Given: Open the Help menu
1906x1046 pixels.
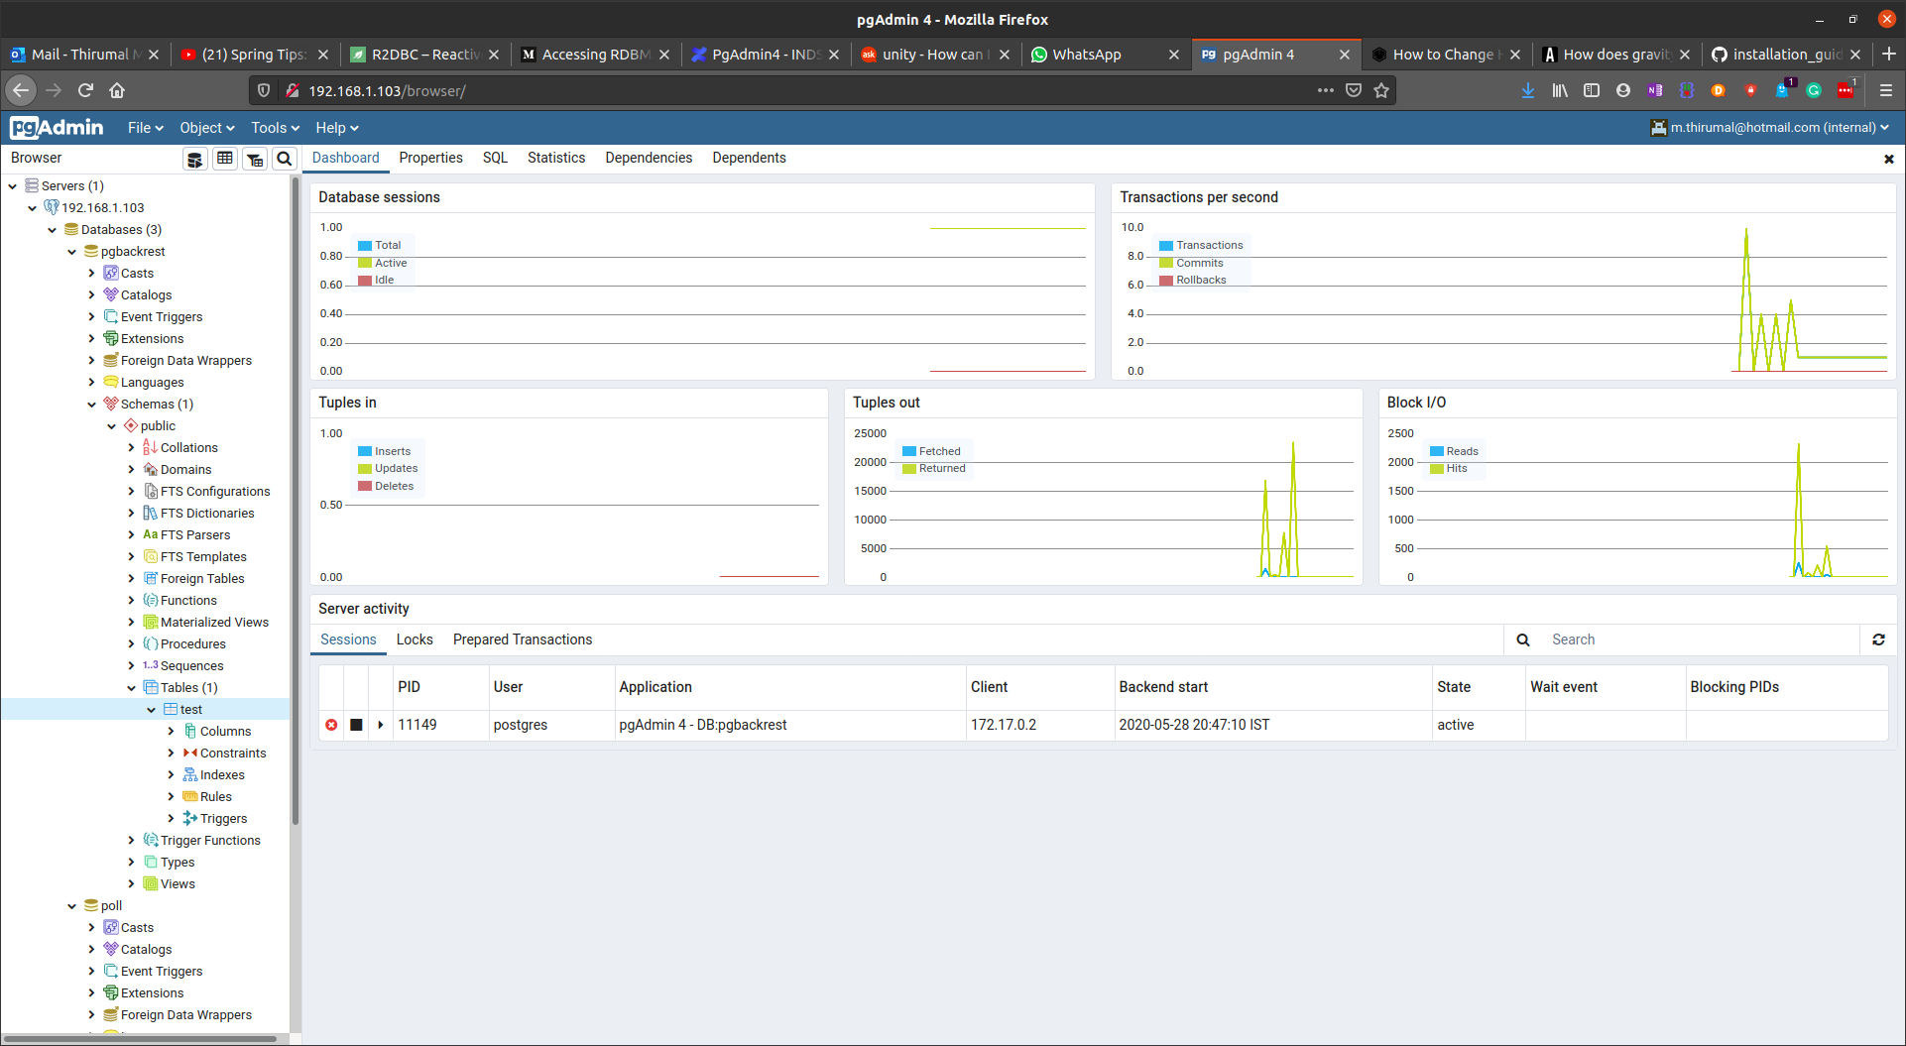Looking at the screenshot, I should click(336, 127).
